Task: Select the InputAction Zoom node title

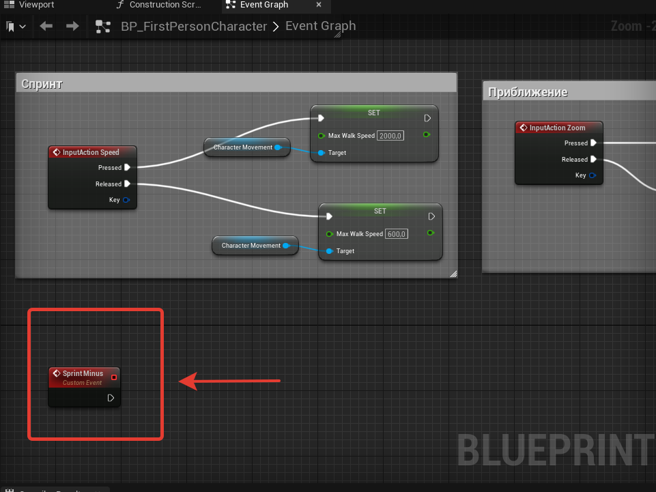Action: click(x=557, y=128)
